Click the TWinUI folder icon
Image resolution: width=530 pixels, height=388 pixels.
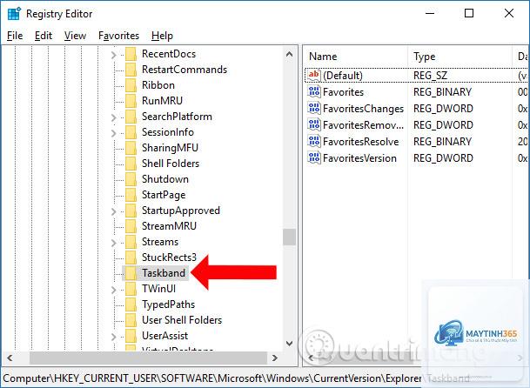pos(131,289)
